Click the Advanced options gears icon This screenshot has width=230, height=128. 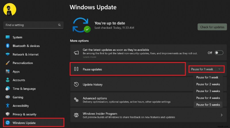click(x=76, y=100)
